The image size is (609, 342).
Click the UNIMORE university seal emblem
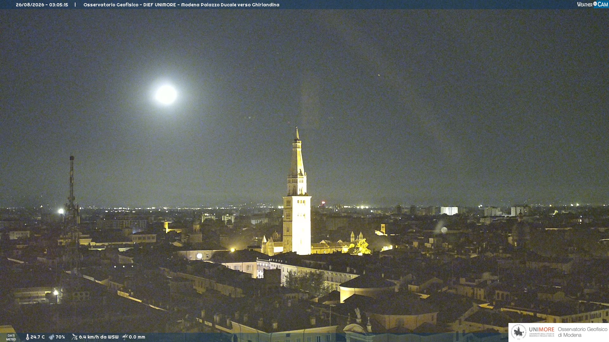pos(519,332)
